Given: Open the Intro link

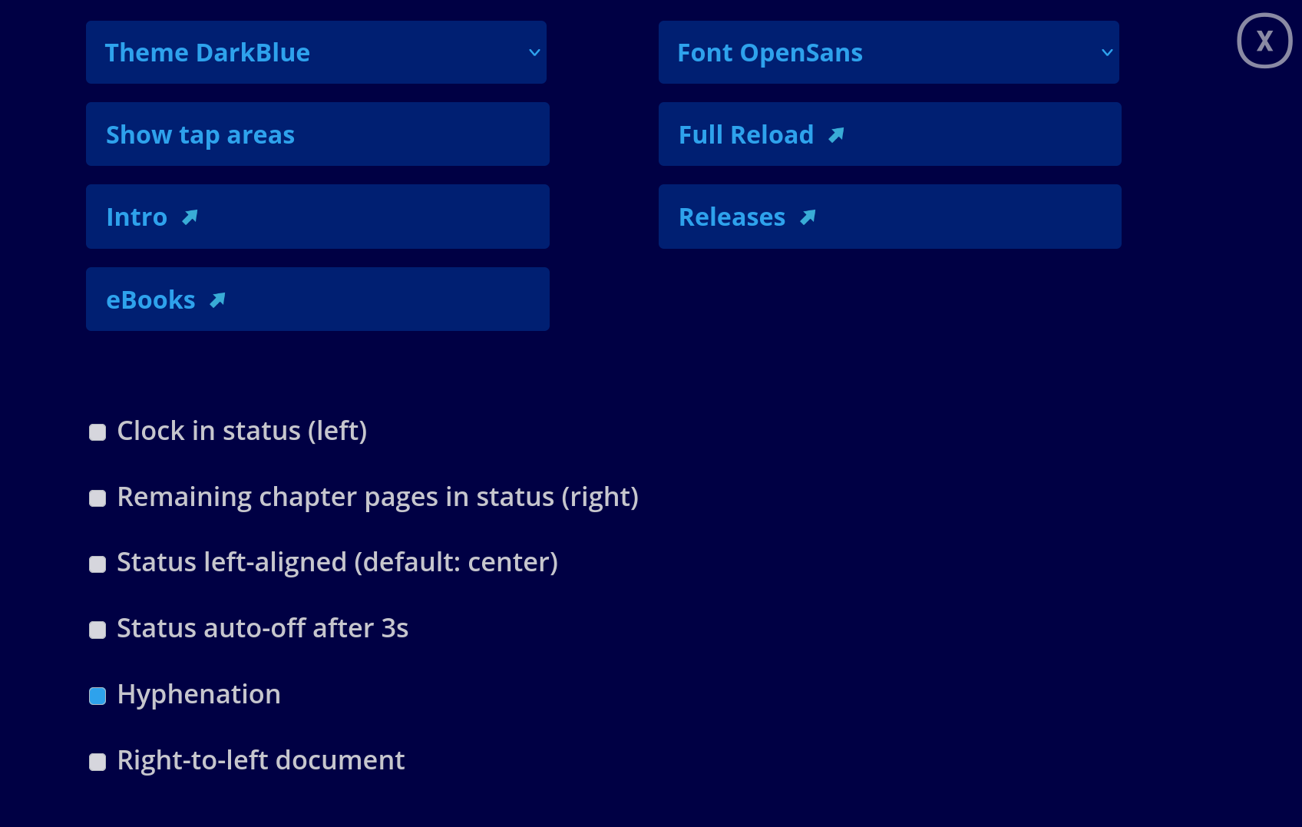Looking at the screenshot, I should [x=137, y=217].
